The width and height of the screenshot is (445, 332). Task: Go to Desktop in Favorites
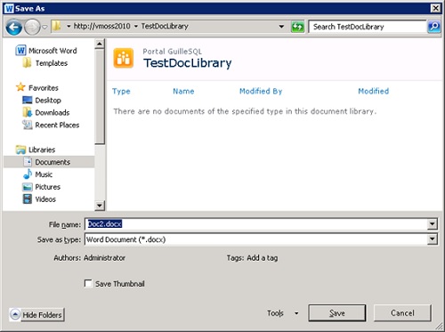(48, 101)
